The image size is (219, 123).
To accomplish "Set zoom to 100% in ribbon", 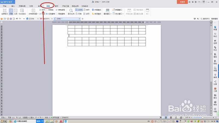I will click(79, 10).
